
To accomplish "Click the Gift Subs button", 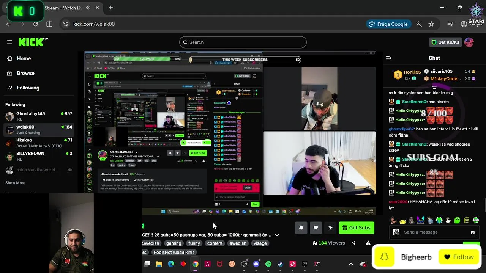I will 356,227.
